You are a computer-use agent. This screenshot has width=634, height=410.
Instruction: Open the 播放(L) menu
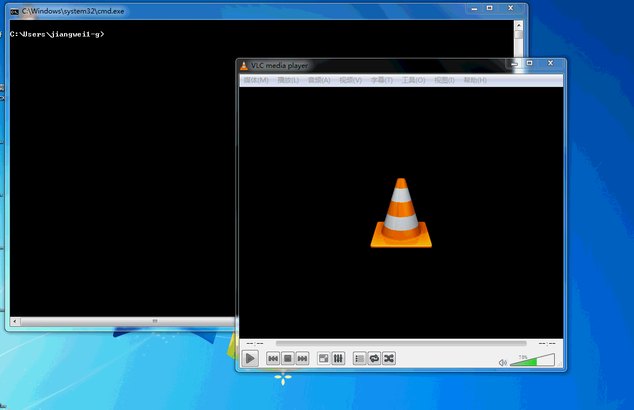[x=288, y=80]
